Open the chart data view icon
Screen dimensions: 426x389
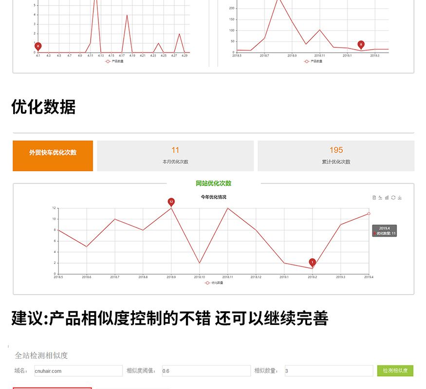click(374, 197)
